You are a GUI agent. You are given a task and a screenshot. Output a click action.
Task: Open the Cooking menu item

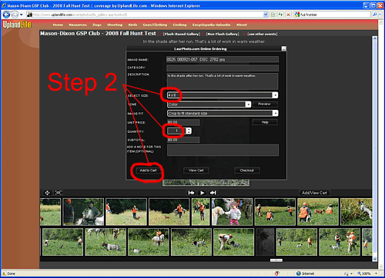(179, 25)
